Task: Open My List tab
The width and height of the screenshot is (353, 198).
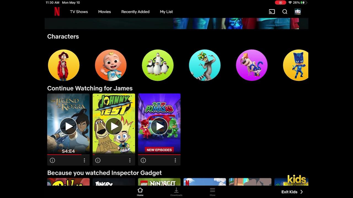Action: (x=166, y=12)
